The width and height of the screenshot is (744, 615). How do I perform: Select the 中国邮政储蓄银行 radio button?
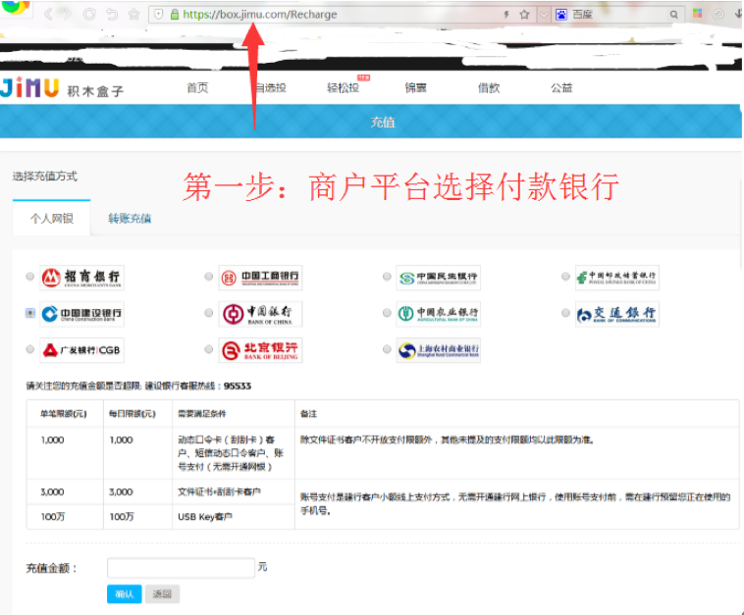click(x=565, y=276)
